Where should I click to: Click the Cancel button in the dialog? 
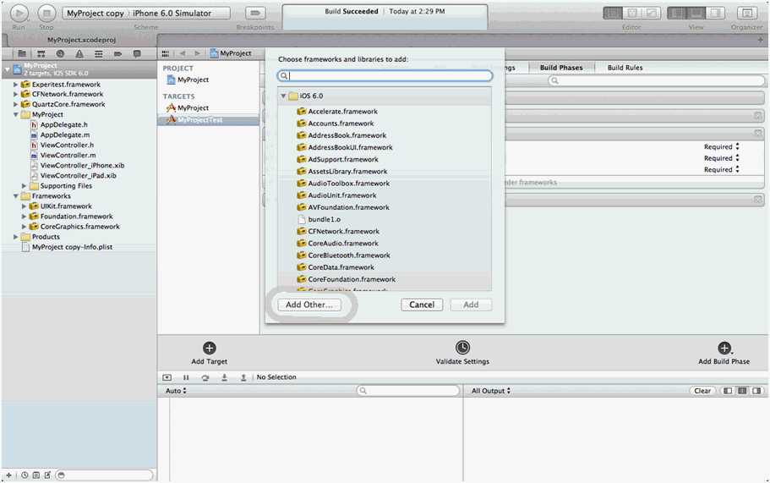[x=422, y=305]
